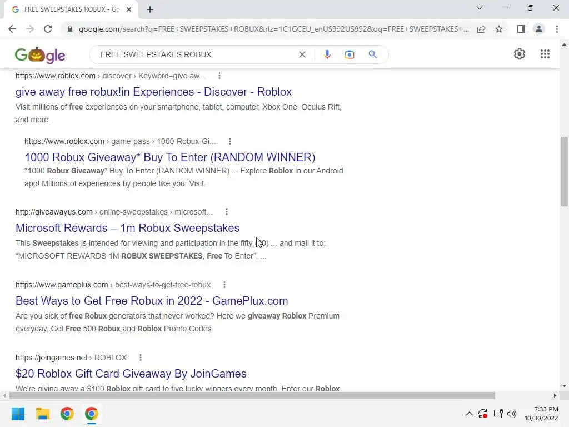Share this page via the share icon
Image resolution: width=569 pixels, height=427 pixels.
point(481,29)
